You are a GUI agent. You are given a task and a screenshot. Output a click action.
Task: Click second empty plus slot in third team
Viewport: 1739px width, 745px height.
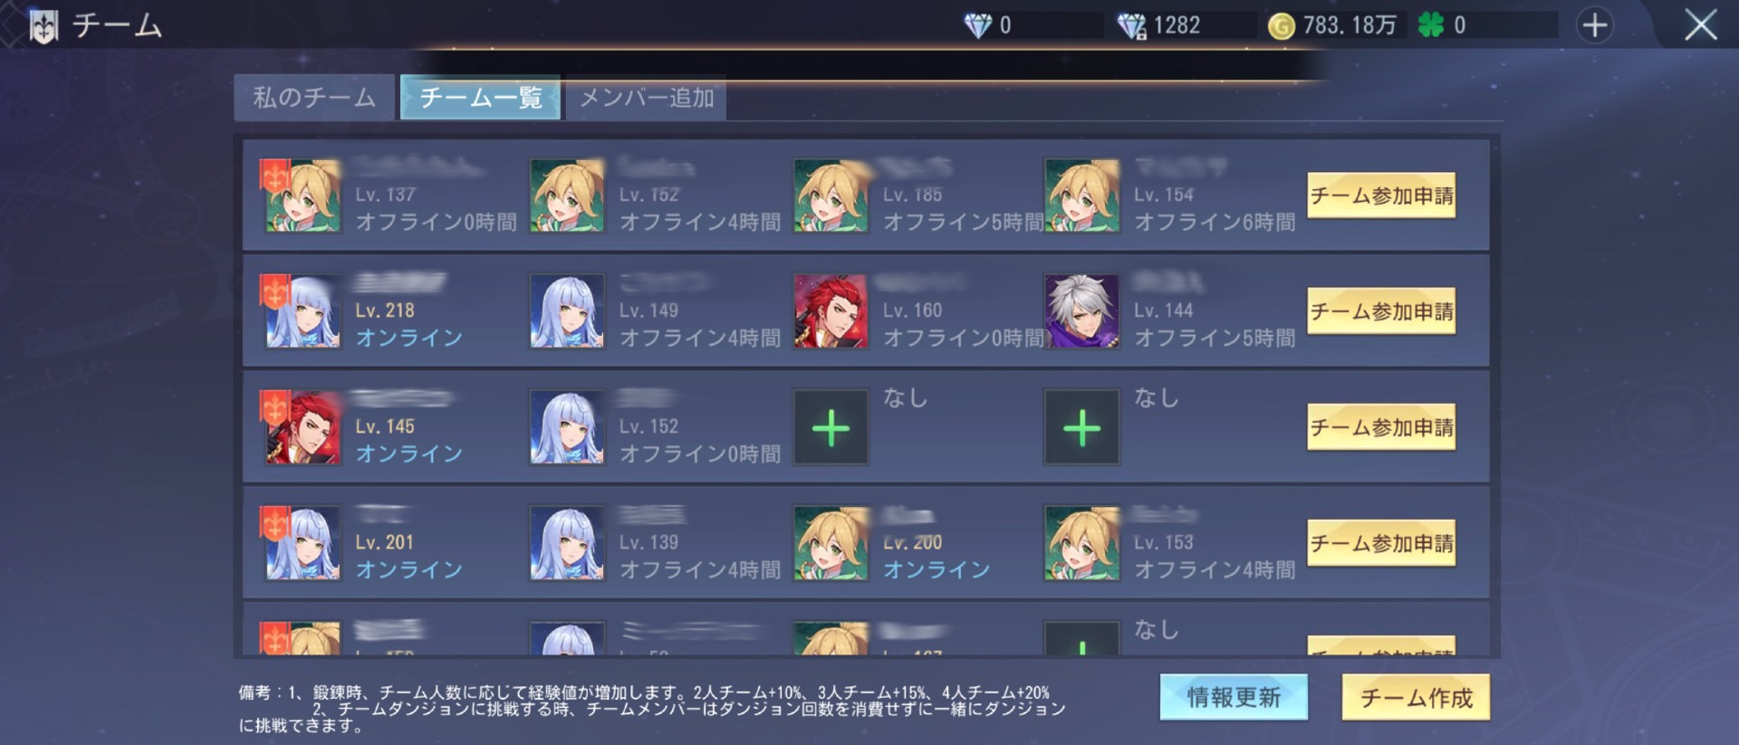click(1081, 428)
